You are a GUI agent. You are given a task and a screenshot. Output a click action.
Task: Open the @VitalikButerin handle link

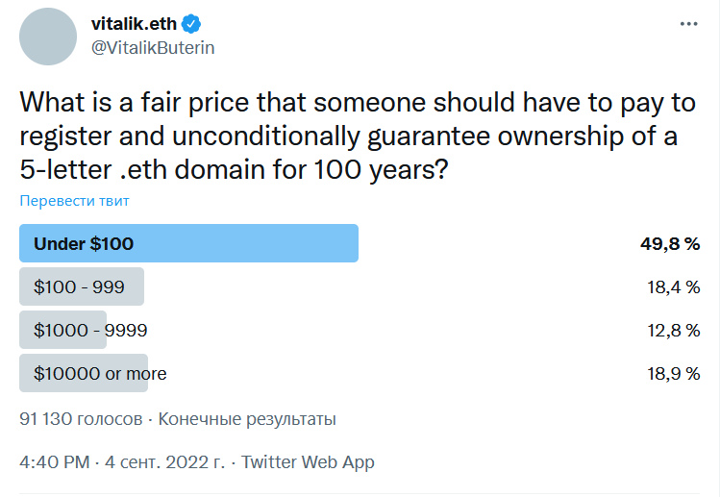click(152, 47)
